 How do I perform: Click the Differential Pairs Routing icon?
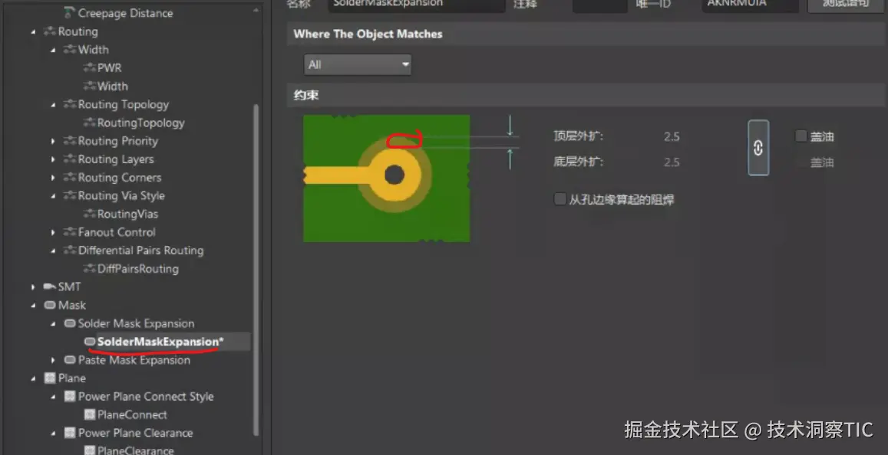(70, 250)
